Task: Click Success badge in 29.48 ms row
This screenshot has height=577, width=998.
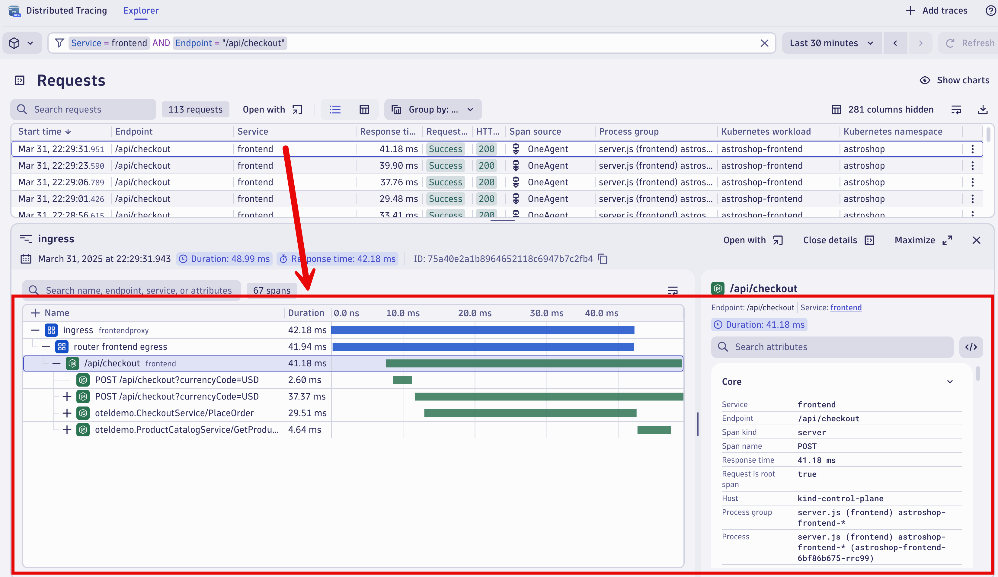Action: coord(446,199)
